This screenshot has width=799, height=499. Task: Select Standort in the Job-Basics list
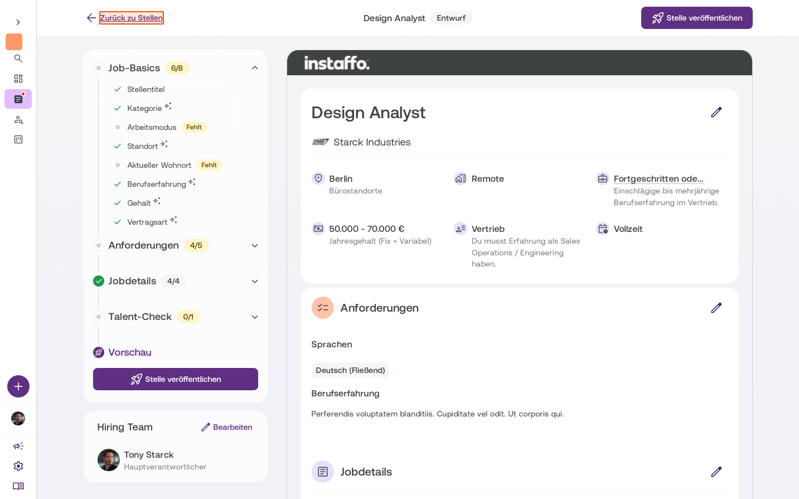pyautogui.click(x=142, y=146)
